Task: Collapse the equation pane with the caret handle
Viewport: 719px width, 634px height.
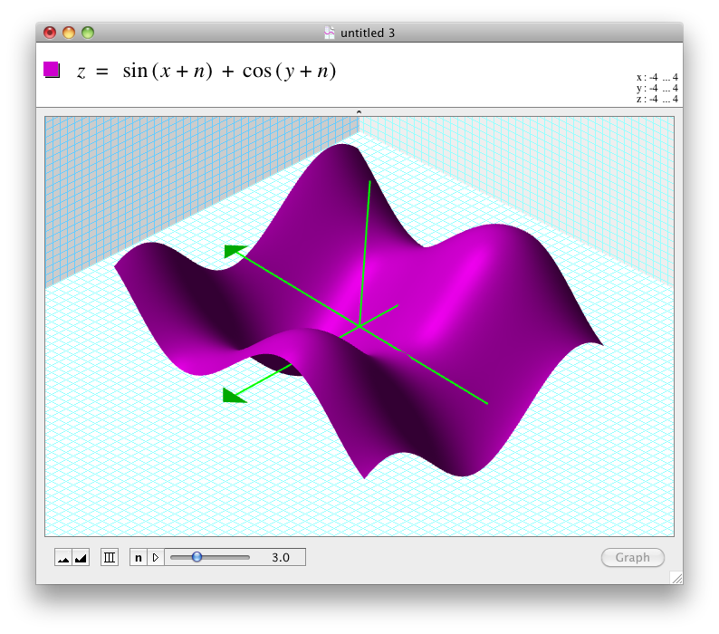Action: pyautogui.click(x=359, y=111)
